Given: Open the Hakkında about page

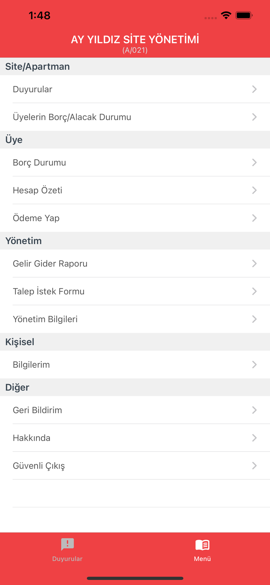Looking at the screenshot, I should pos(135,438).
